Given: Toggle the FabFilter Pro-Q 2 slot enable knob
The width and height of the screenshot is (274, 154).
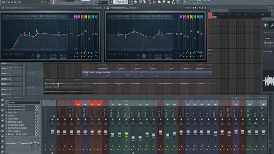Looking at the screenshot, I should pyautogui.click(x=36, y=128).
